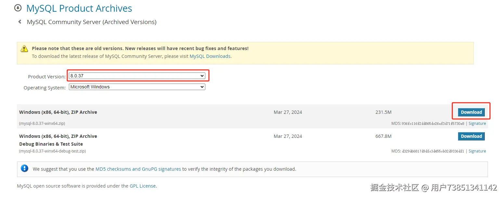
Task: Click the bold old versions warning sentence
Action: [x=140, y=48]
